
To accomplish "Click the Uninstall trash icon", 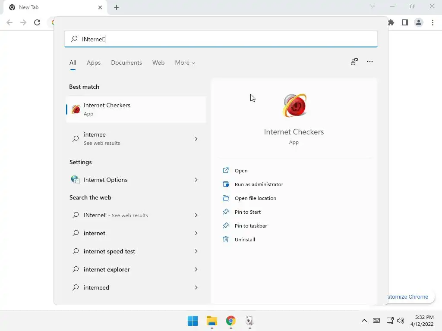I will pos(226,239).
